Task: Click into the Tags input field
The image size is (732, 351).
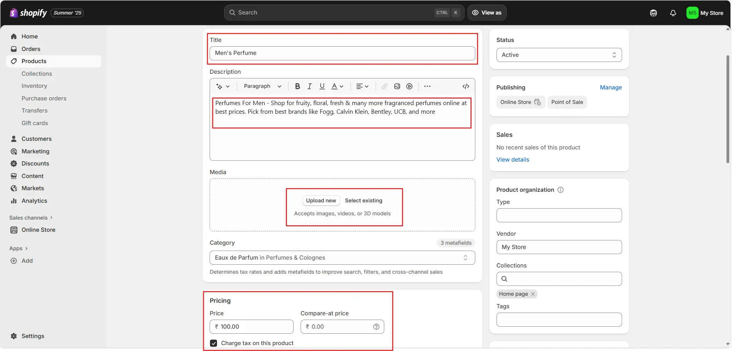Action: [559, 320]
